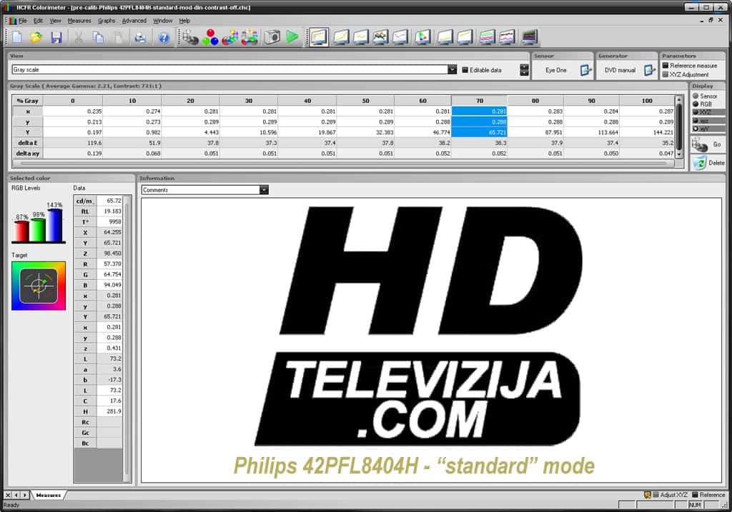Click the gray scale measure sensor icon

pos(190,37)
